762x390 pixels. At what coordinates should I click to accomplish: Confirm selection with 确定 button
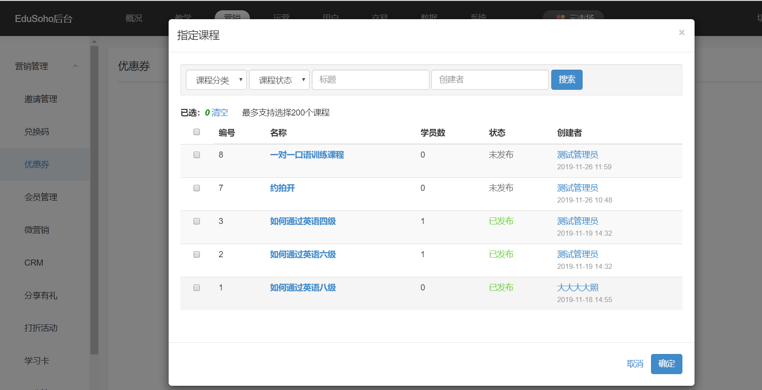(666, 364)
